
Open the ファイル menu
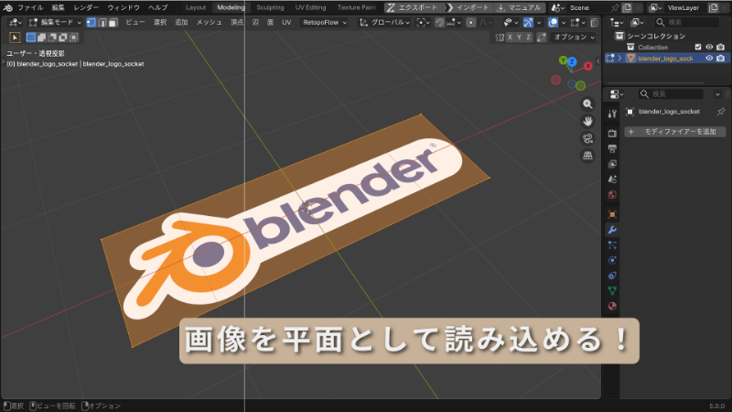[30, 7]
